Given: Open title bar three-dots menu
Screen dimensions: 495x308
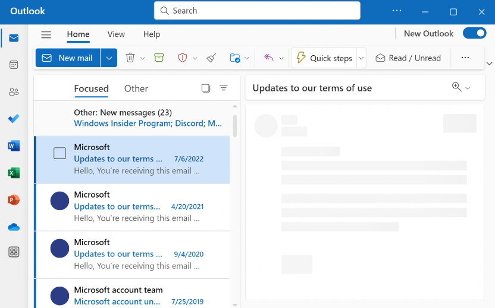Looking at the screenshot, I should click(x=397, y=11).
